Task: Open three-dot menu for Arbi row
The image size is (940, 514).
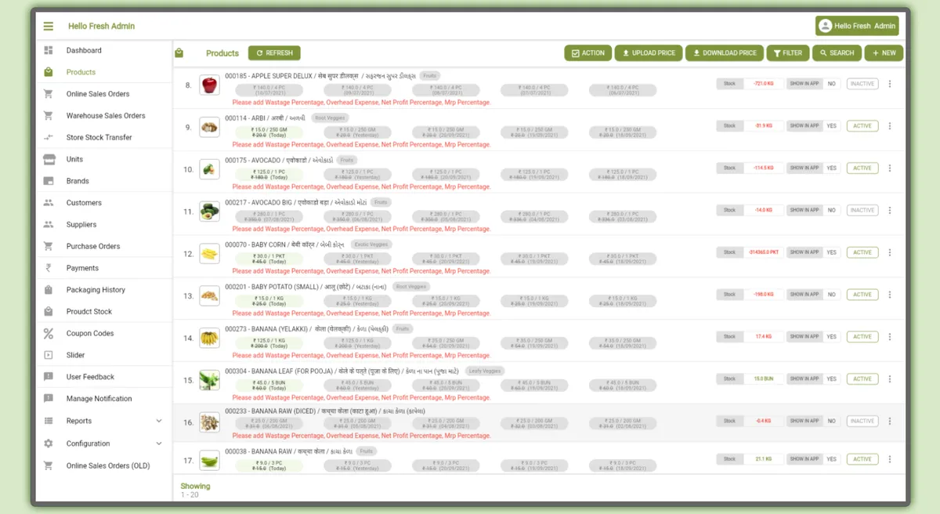Action: 889,126
